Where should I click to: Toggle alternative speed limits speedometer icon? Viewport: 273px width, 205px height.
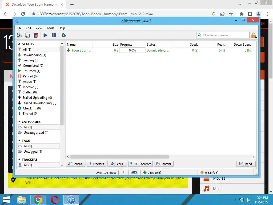pyautogui.click(x=134, y=173)
